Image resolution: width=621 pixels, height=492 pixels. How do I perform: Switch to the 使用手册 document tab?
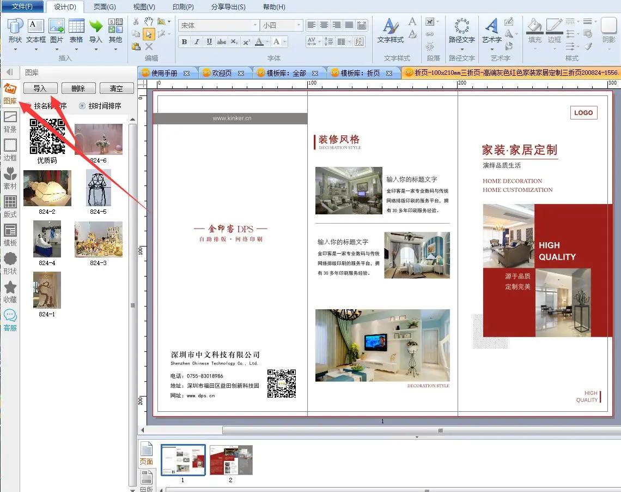point(164,73)
